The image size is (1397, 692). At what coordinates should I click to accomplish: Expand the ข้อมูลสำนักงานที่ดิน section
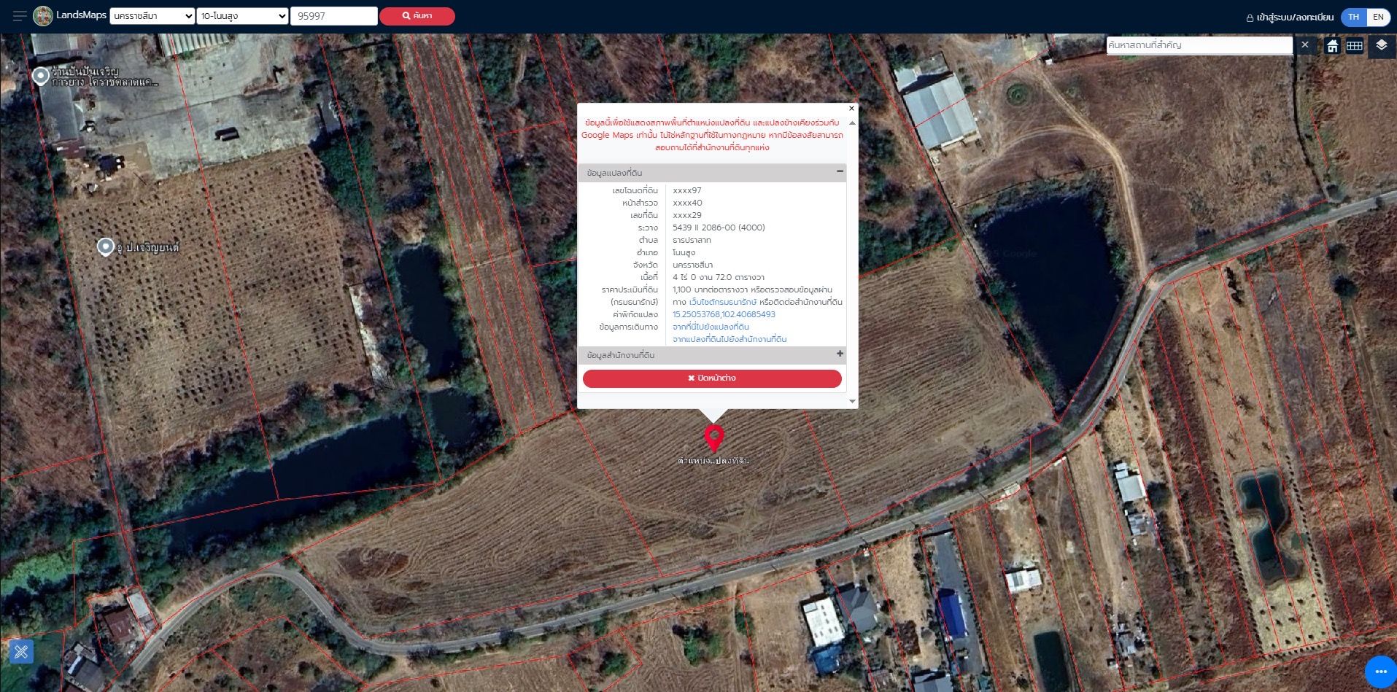click(840, 354)
